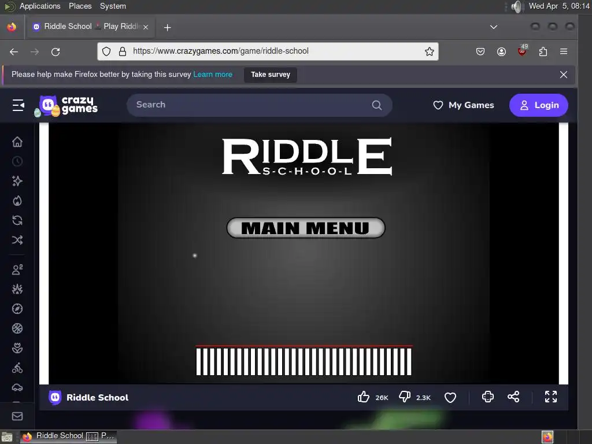The height and width of the screenshot is (444, 592).
Task: Focus the CrazyGames Search field
Action: pos(260,105)
